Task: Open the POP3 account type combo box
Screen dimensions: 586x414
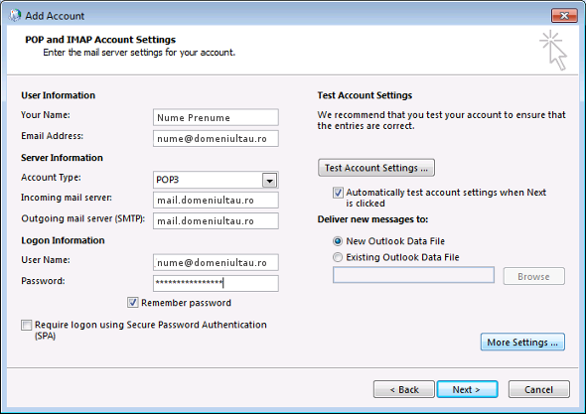Action: click(216, 180)
